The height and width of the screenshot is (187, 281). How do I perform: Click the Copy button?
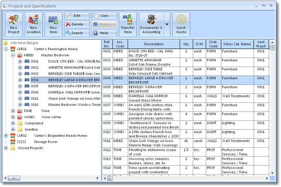[x=104, y=16]
